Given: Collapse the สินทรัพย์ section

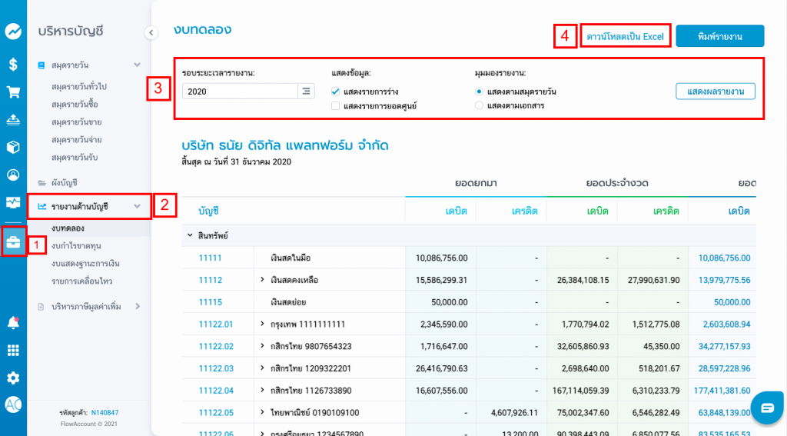Looking at the screenshot, I should [x=189, y=234].
